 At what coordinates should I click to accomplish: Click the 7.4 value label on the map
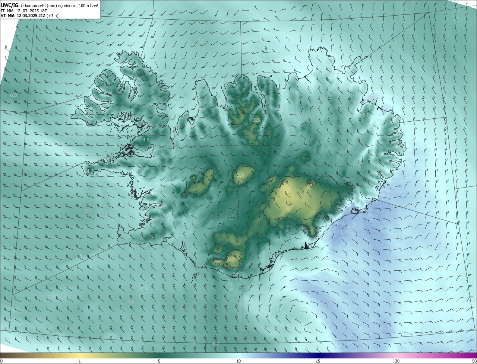tap(88, 211)
